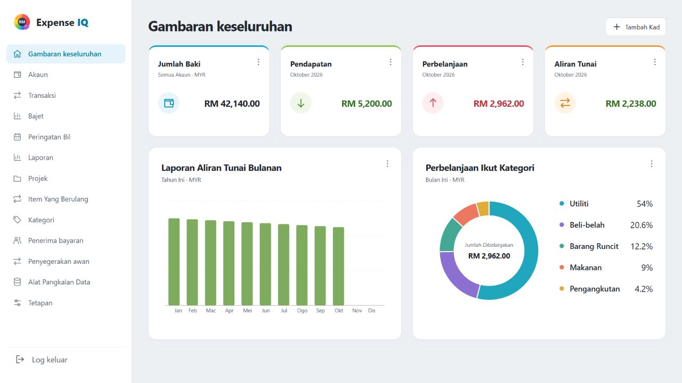Click the tag icon beside Kategori
The width and height of the screenshot is (682, 383).
click(x=18, y=220)
